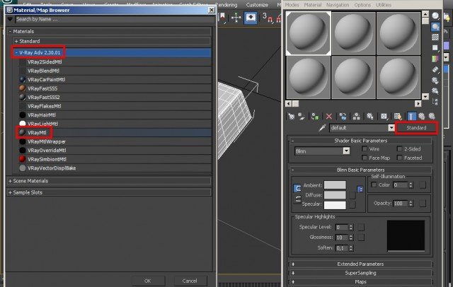Toggle Ambient-Diffuse map lock button
The image size is (453, 287).
[360, 189]
